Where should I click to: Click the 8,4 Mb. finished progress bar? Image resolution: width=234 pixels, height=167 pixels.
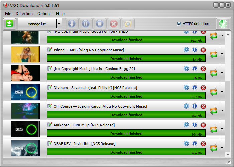pos(126,58)
